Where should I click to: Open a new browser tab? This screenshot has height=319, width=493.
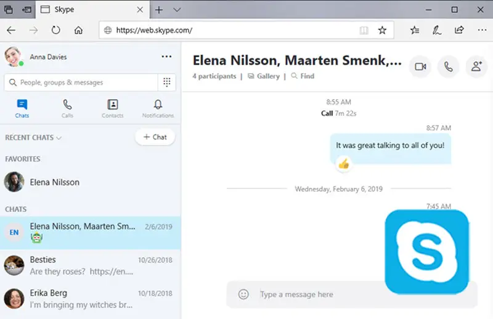[159, 10]
